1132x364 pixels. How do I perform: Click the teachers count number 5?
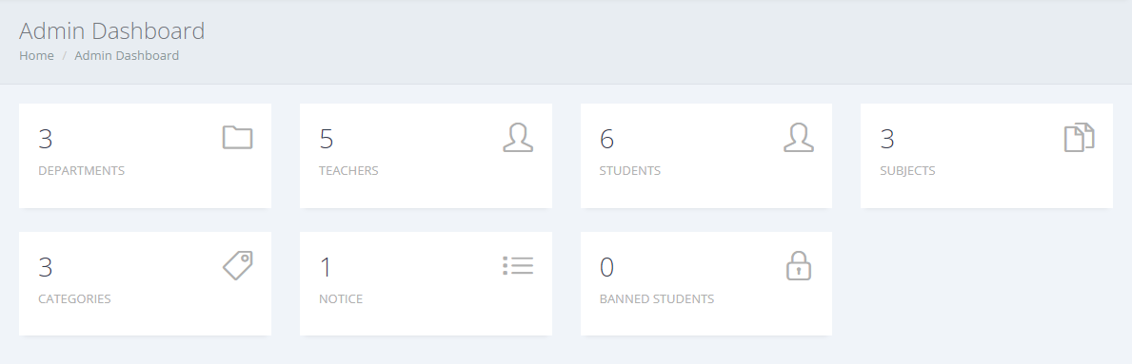tap(327, 139)
